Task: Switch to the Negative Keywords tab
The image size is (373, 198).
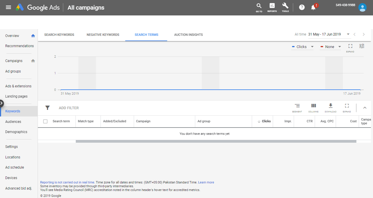Action: (103, 35)
